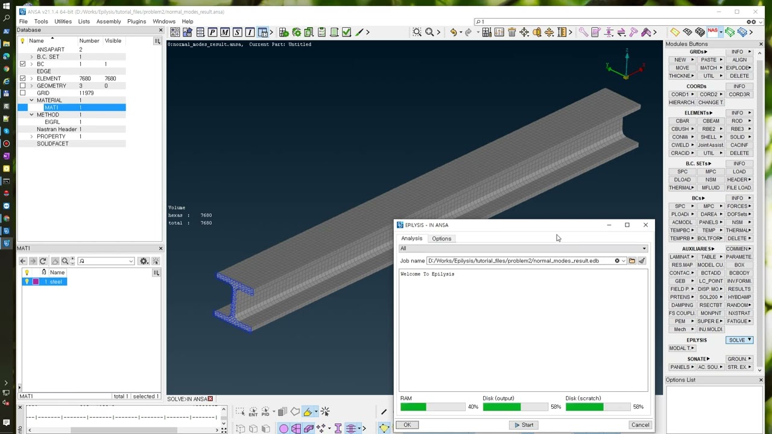This screenshot has height=434, width=772.
Task: Click the browse folder icon beside Job name
Action: (632, 261)
